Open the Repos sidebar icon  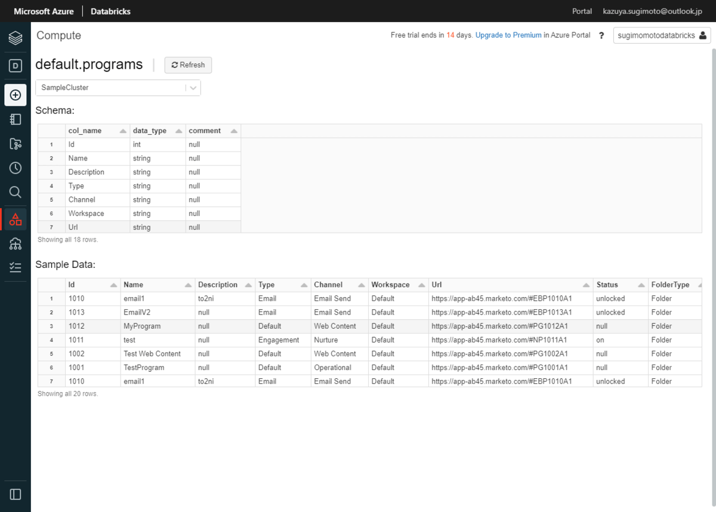[16, 144]
